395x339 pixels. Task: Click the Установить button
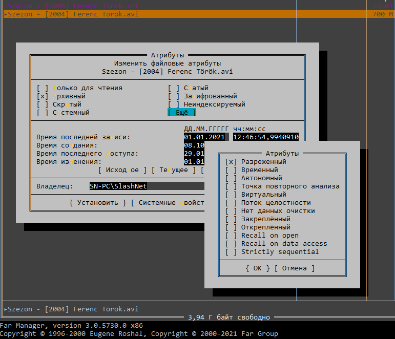(97, 203)
